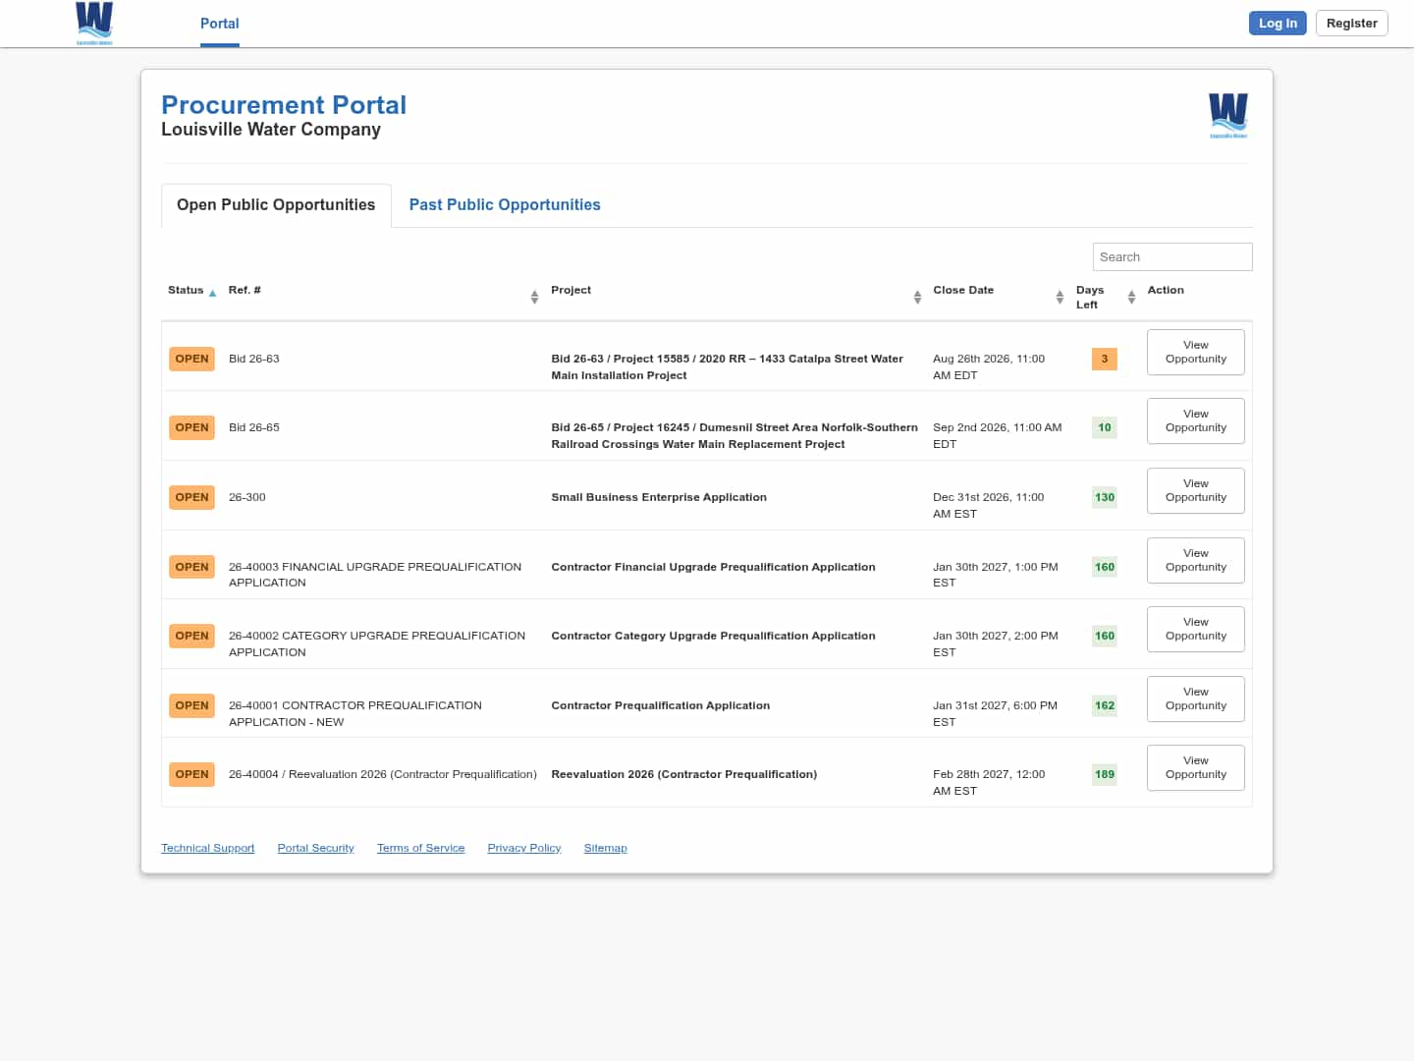The height and width of the screenshot is (1061, 1414).
Task: Click close date 'Sep 2nd 2026, 11:00 AM EDT'
Action: tap(998, 435)
